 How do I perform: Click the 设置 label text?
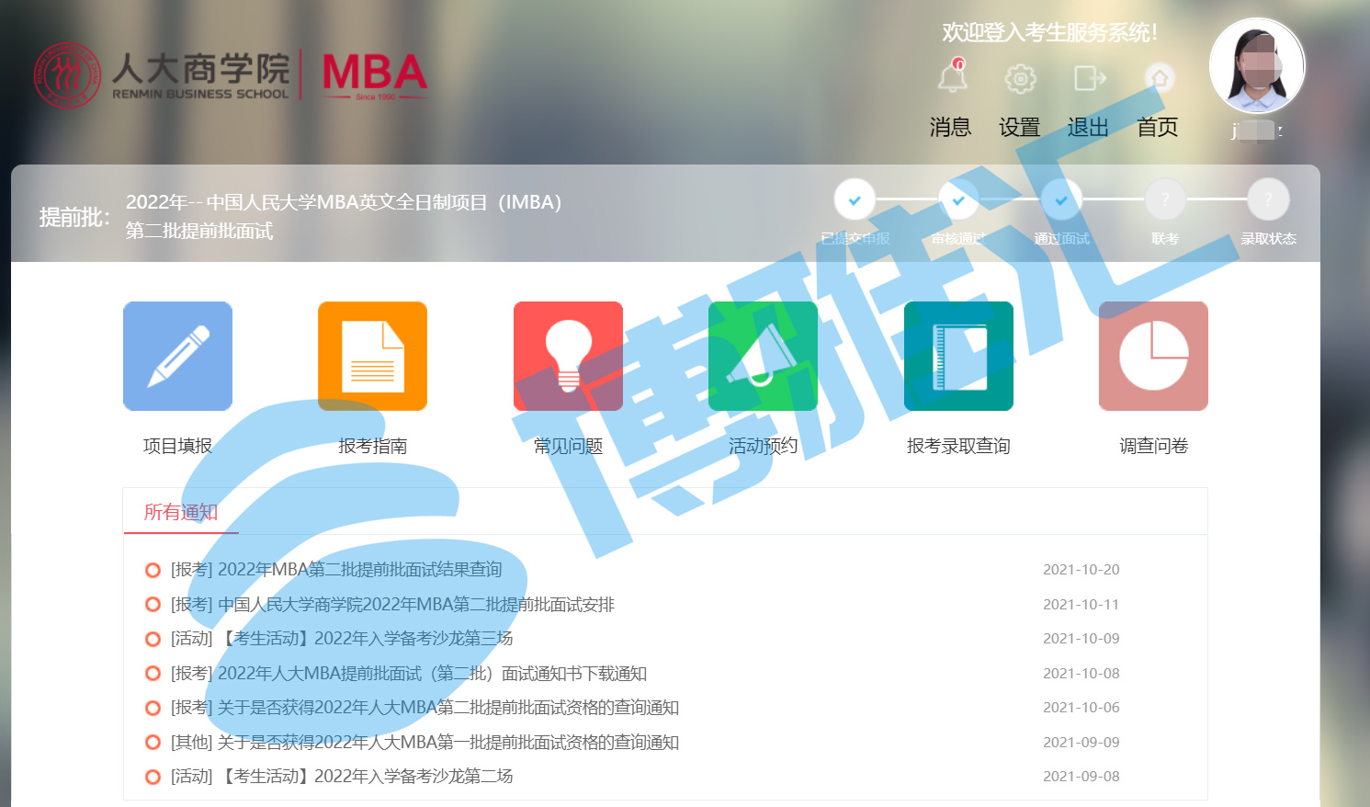[1020, 127]
